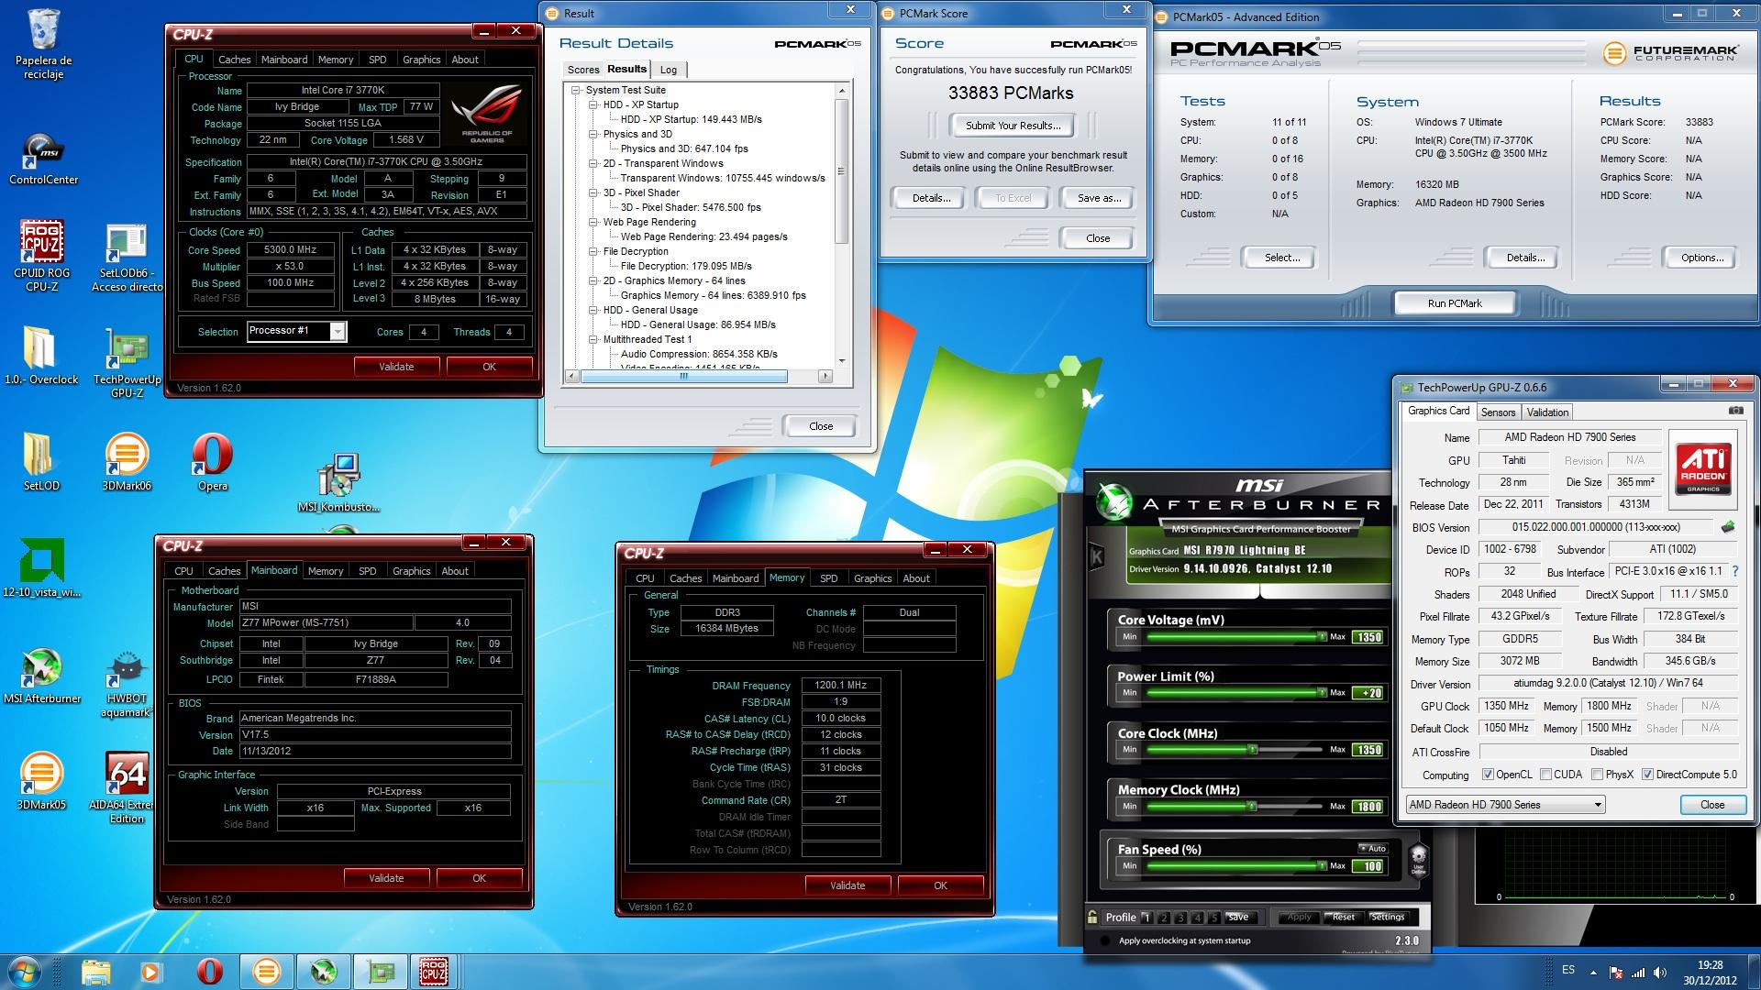Viewport: 1761px width, 990px height.
Task: Open MSI_Kombustor installer icon
Action: click(x=338, y=483)
